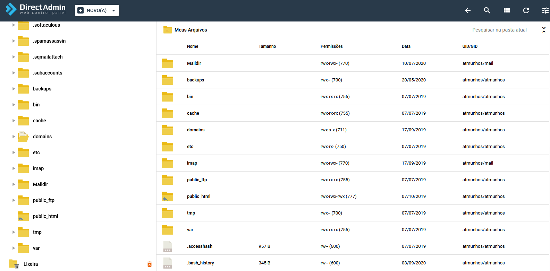
Task: Open the NOVO(A) dropdown button
Action: pyautogui.click(x=97, y=10)
